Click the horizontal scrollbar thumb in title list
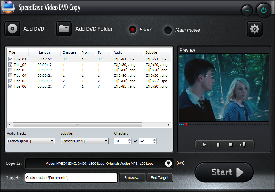 [77, 124]
